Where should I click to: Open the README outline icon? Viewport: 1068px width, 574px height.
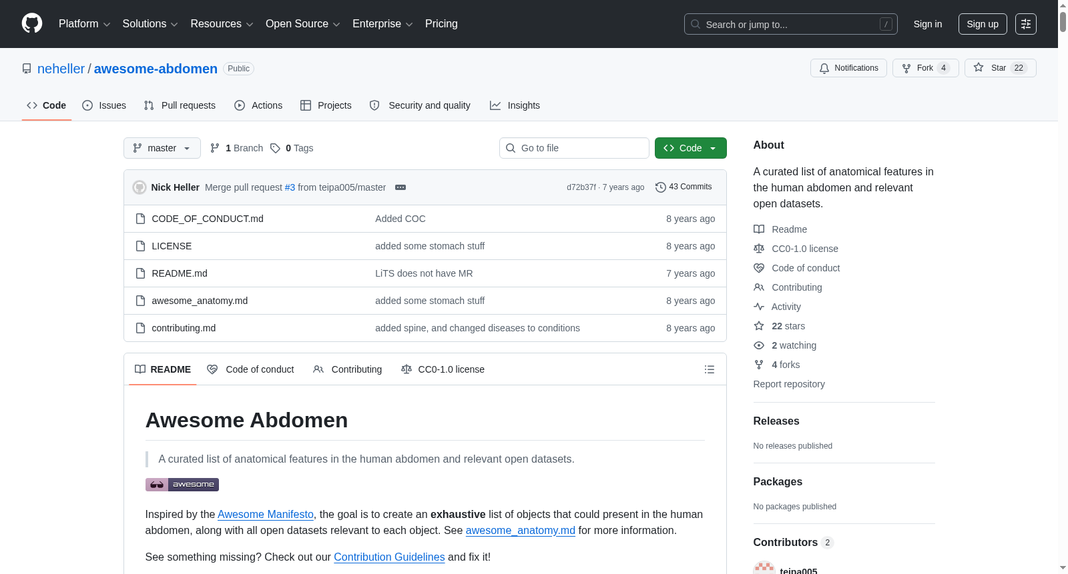[710, 369]
